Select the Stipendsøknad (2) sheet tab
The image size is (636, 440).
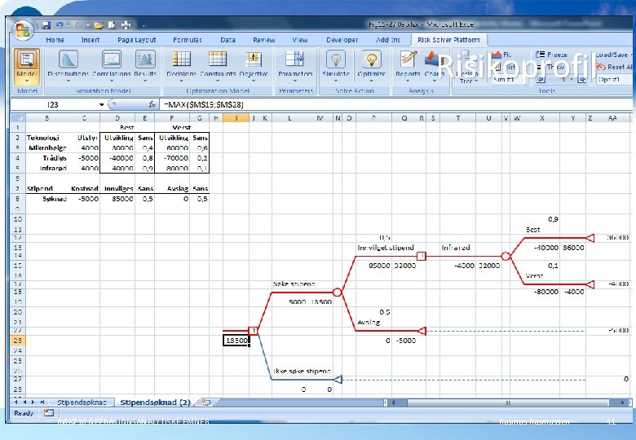[x=155, y=403]
